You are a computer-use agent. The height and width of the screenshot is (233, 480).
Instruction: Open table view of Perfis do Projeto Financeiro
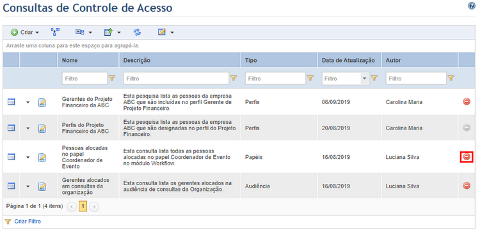tap(11, 128)
